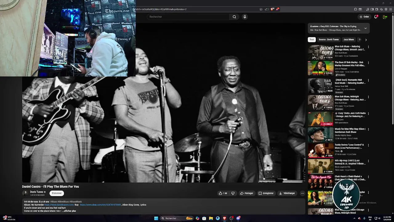
Task: Toggle the browser sidebar panel icon
Action: point(372,9)
